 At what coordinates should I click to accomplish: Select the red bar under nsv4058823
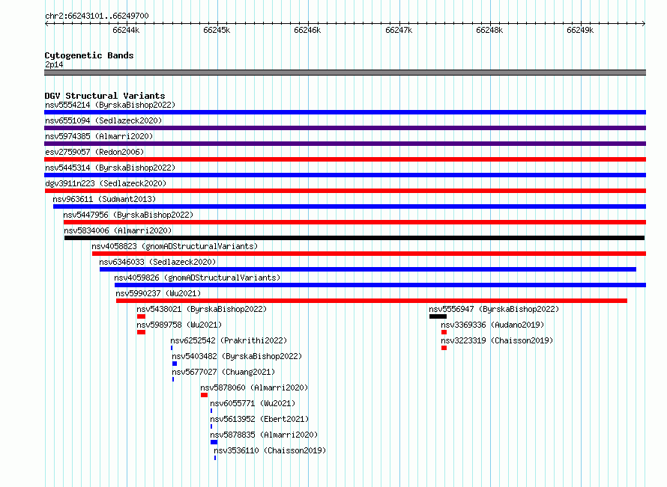pos(369,254)
